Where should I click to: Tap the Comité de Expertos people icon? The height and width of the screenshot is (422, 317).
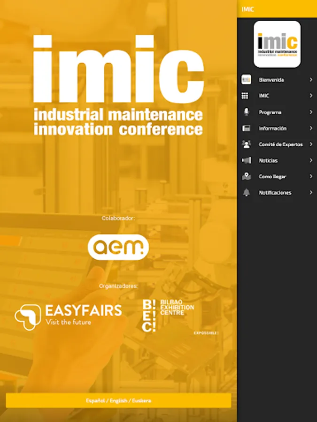pyautogui.click(x=246, y=144)
